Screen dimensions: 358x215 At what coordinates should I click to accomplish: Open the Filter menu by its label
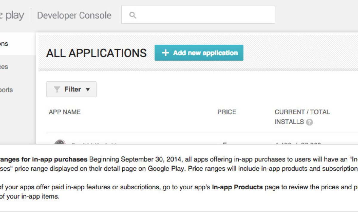pos(72,89)
